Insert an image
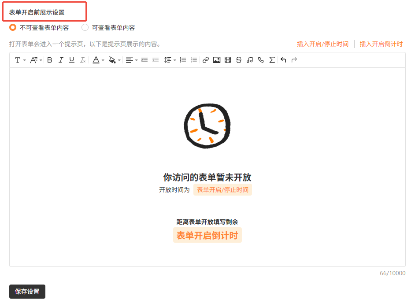Viewport: 415px width, 307px height. [217, 60]
